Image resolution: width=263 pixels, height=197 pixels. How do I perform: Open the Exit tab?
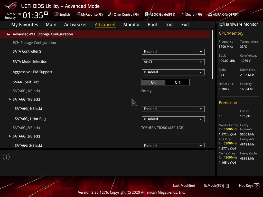click(x=185, y=25)
